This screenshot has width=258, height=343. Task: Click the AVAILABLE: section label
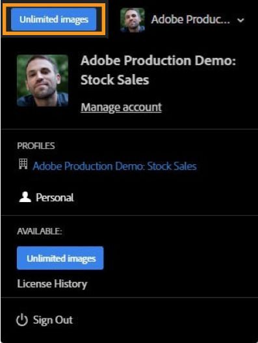point(40,231)
